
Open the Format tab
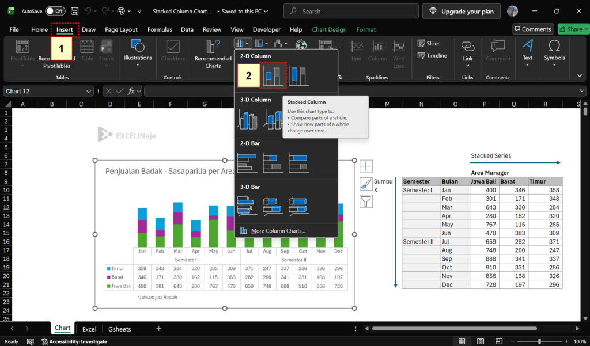coord(366,29)
